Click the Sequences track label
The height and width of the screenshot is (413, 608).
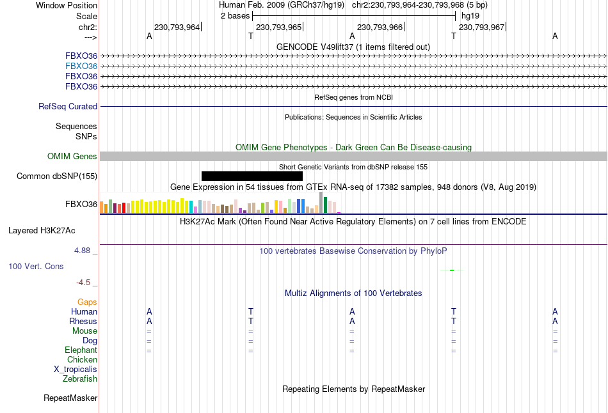tap(76, 127)
